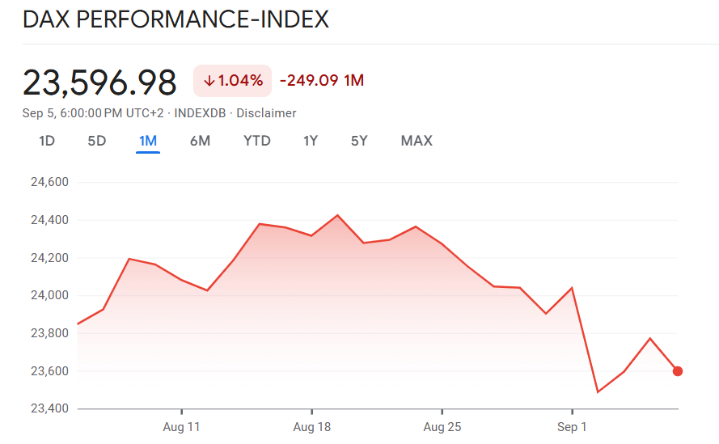Click the Sep 1 date axis label
This screenshot has height=444, width=719.
572,426
